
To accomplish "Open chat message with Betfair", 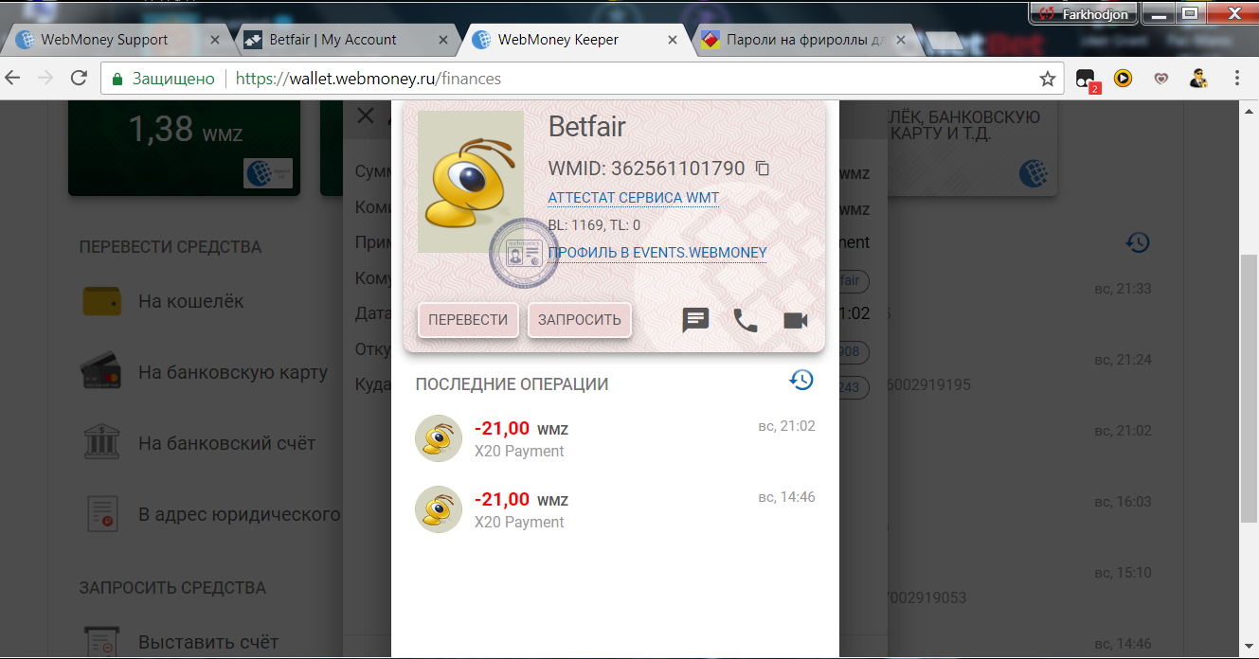I will [x=696, y=320].
